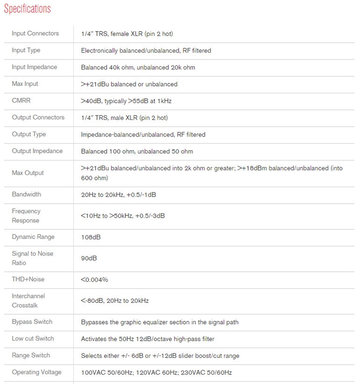The width and height of the screenshot is (361, 384).
Task: Click the THD+Noise value text
Action: click(x=94, y=280)
